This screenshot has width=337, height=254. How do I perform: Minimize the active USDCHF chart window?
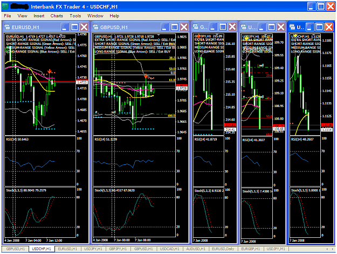(310, 27)
